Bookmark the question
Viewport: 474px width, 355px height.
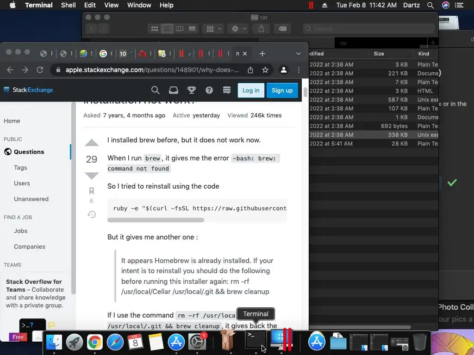pyautogui.click(x=92, y=191)
